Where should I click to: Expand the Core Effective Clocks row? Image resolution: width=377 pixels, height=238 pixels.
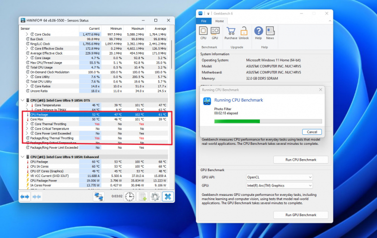coord(27,48)
